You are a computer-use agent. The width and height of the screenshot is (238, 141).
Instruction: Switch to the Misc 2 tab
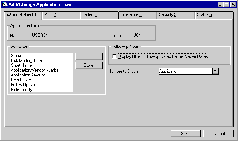point(61,15)
